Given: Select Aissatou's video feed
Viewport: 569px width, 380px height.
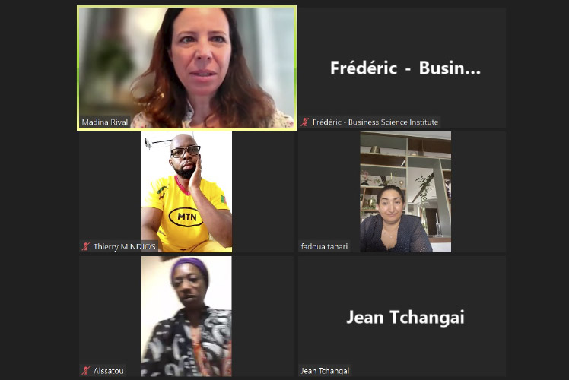Looking at the screenshot, I should (186, 316).
